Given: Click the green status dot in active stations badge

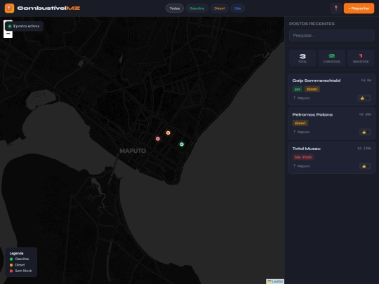Looking at the screenshot, I should [10, 26].
